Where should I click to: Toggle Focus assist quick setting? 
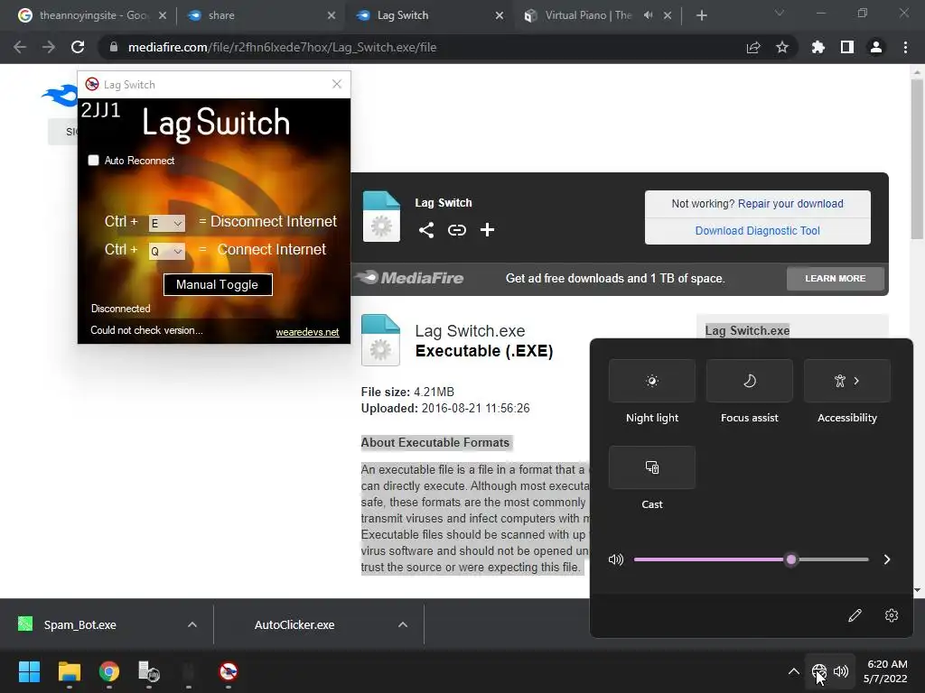click(749, 381)
